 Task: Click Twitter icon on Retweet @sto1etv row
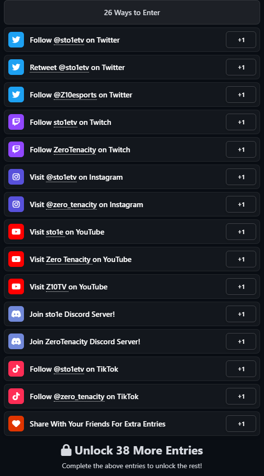pyautogui.click(x=16, y=67)
